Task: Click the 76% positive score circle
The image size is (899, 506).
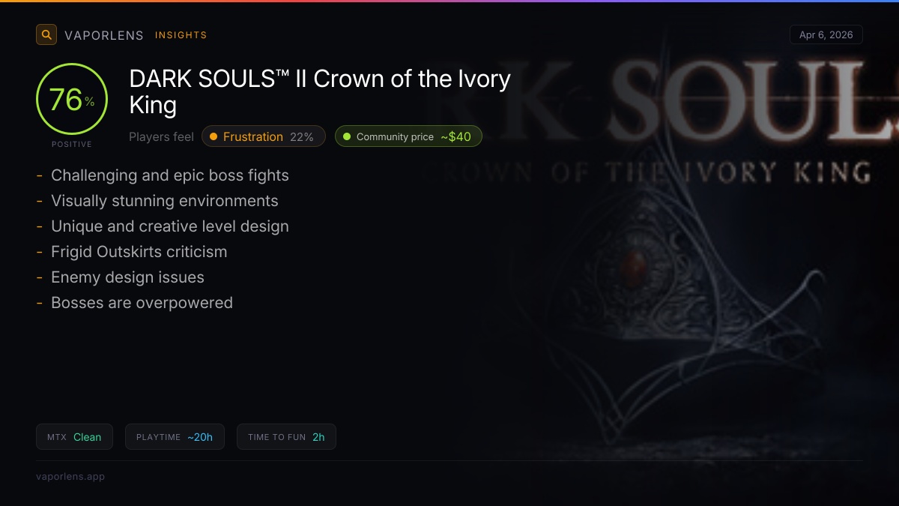Action: point(72,100)
